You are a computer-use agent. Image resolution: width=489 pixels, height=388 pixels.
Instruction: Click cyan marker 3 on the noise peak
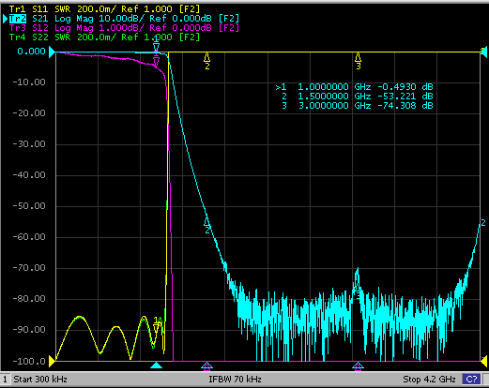[358, 289]
